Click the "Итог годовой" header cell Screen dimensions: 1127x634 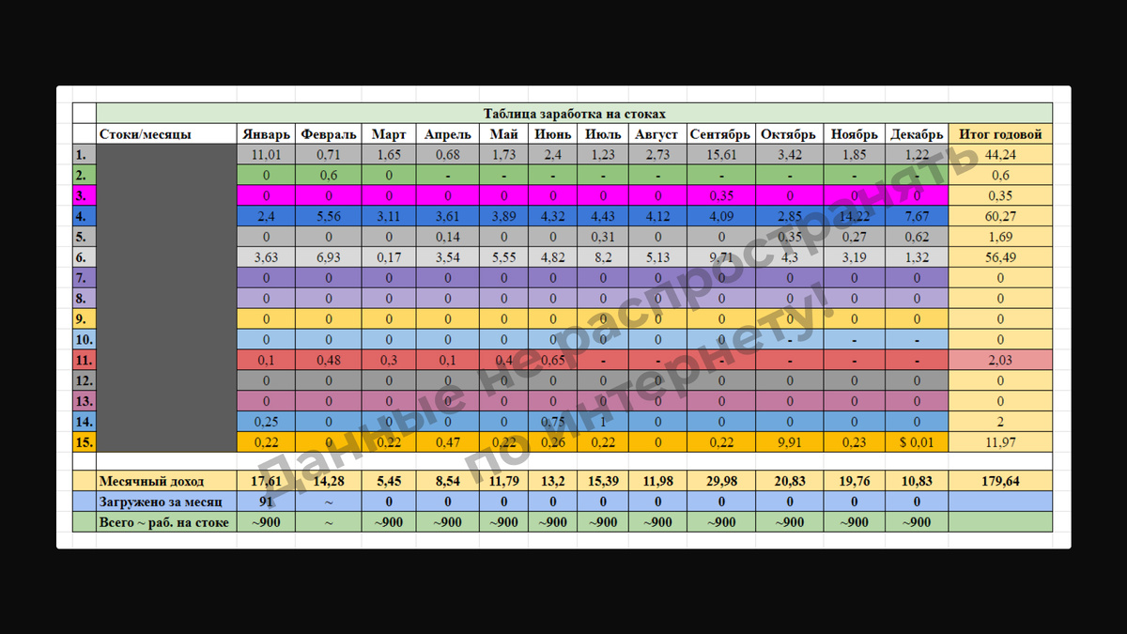click(1000, 134)
